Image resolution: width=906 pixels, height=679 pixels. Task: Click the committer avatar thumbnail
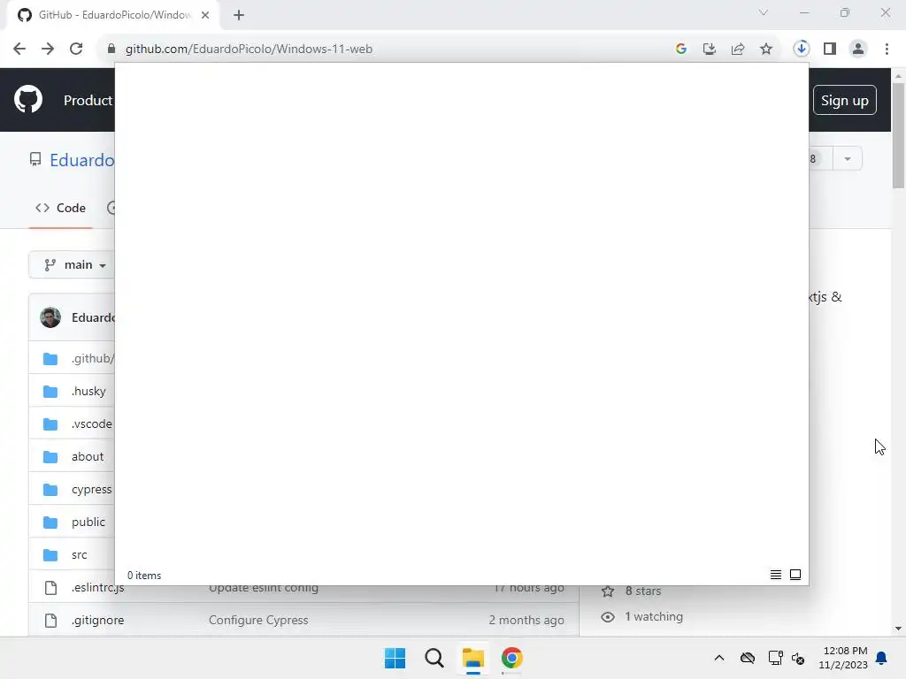50,317
